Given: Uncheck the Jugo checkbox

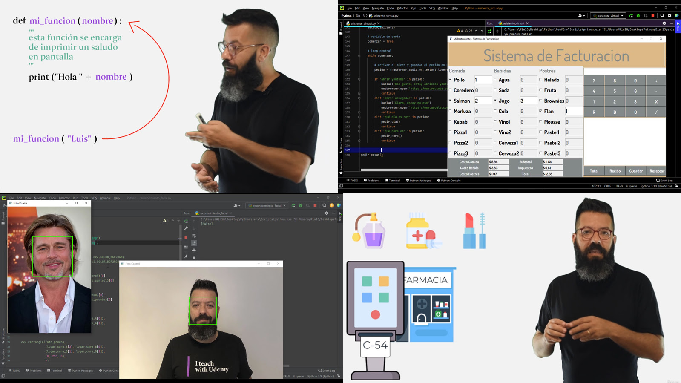Looking at the screenshot, I should click(495, 101).
